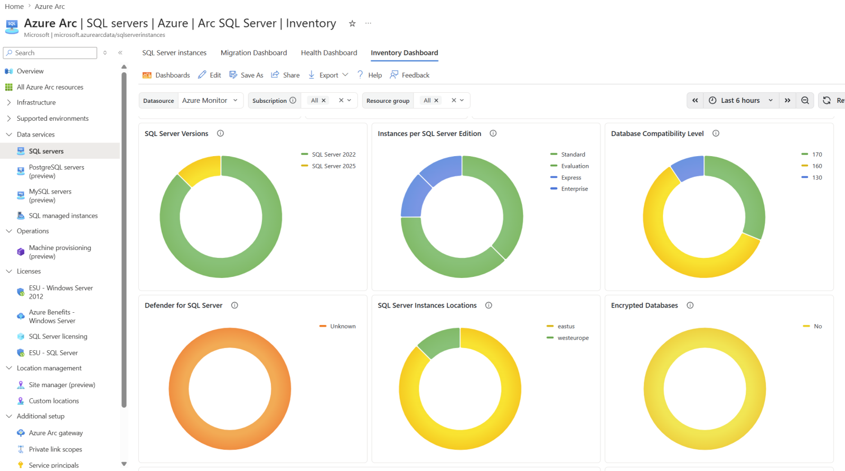Open info icon for SQL Server Instances Locations
The height and width of the screenshot is (471, 845).
click(489, 305)
